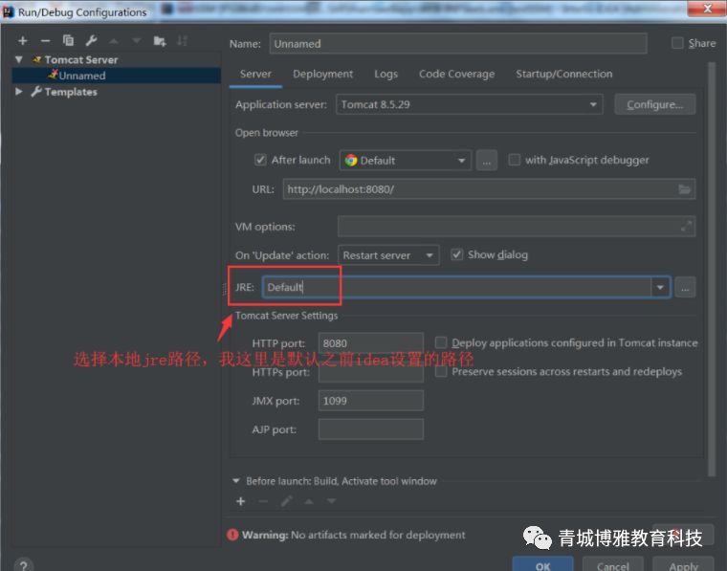This screenshot has height=571, width=727.
Task: Enable the Share checkbox
Action: [x=677, y=43]
